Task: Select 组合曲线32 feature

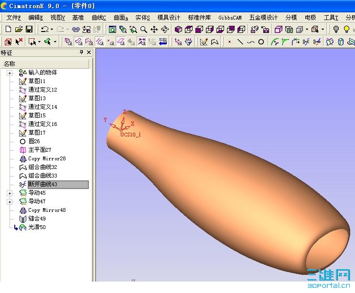Action: point(43,167)
